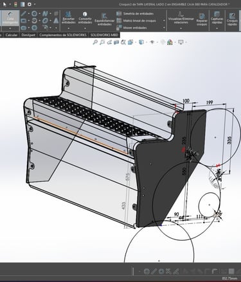Toggle the Cota inteligente dimension tool
Viewport: 241px width, 282px height.
click(10, 18)
